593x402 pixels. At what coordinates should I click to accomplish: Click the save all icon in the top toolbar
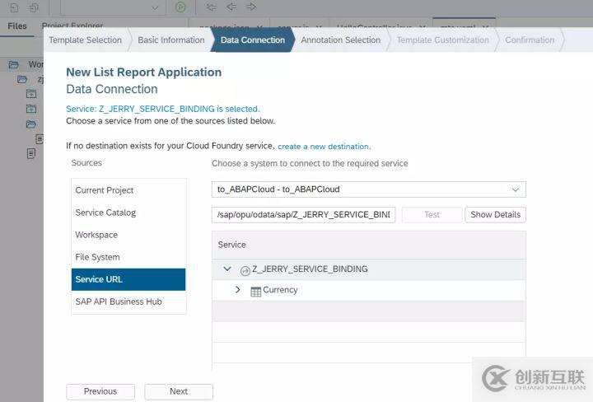[x=34, y=7]
